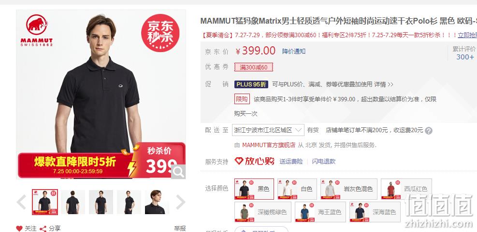Show previous thumbnails with left arrow
Viewport: 477px width, 232px height.
coord(21,202)
